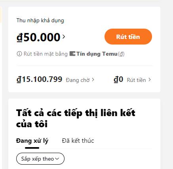
Task: View the pending ₫15.100.799 amount
Action: (x=39, y=79)
